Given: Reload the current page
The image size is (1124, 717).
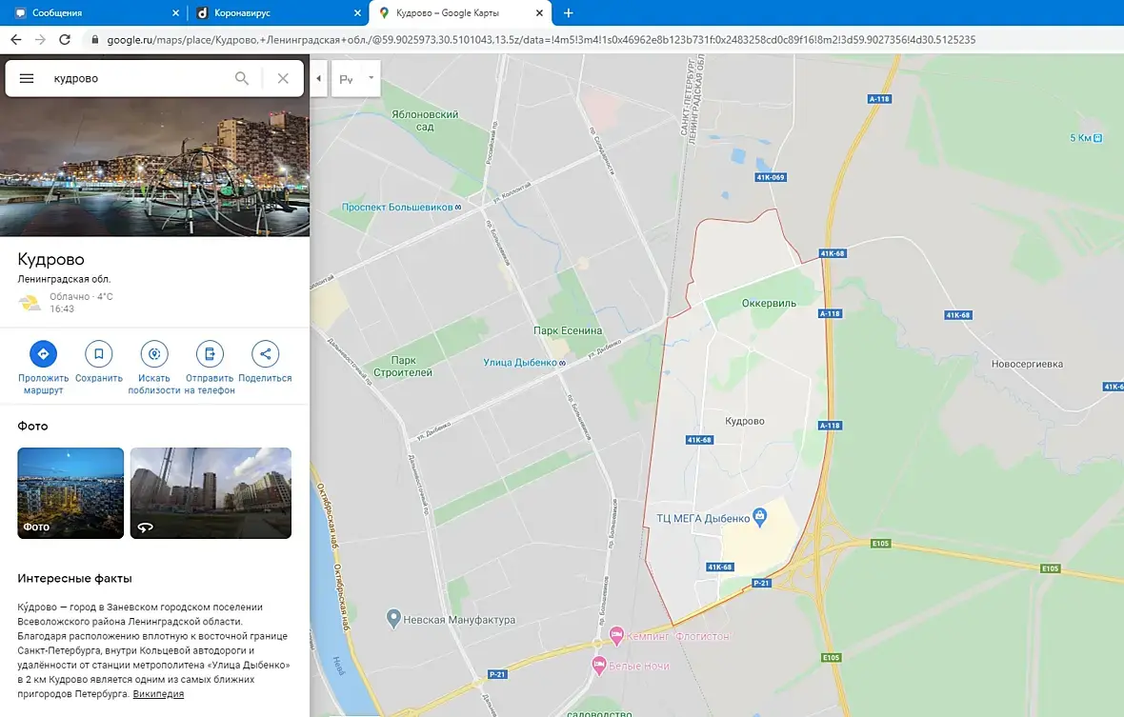Looking at the screenshot, I should pyautogui.click(x=65, y=39).
